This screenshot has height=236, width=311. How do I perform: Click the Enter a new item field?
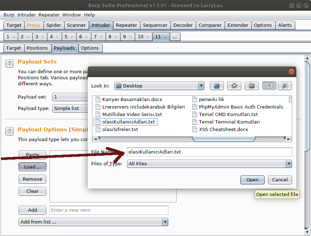pyautogui.click(x=109, y=210)
